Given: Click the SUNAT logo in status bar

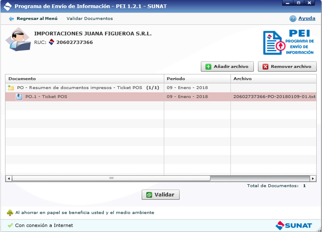Looking at the screenshot, I should pos(294,225).
